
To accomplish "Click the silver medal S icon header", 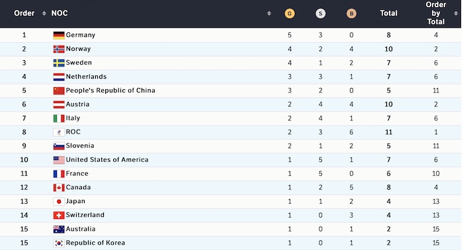I will click(320, 14).
